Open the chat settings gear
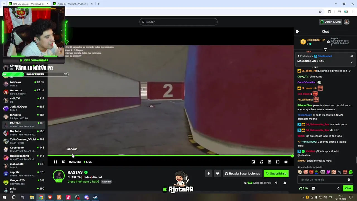 point(338,188)
